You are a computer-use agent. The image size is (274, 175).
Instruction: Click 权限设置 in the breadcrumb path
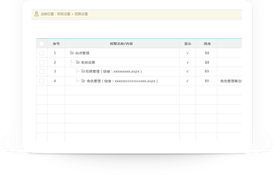[81, 14]
